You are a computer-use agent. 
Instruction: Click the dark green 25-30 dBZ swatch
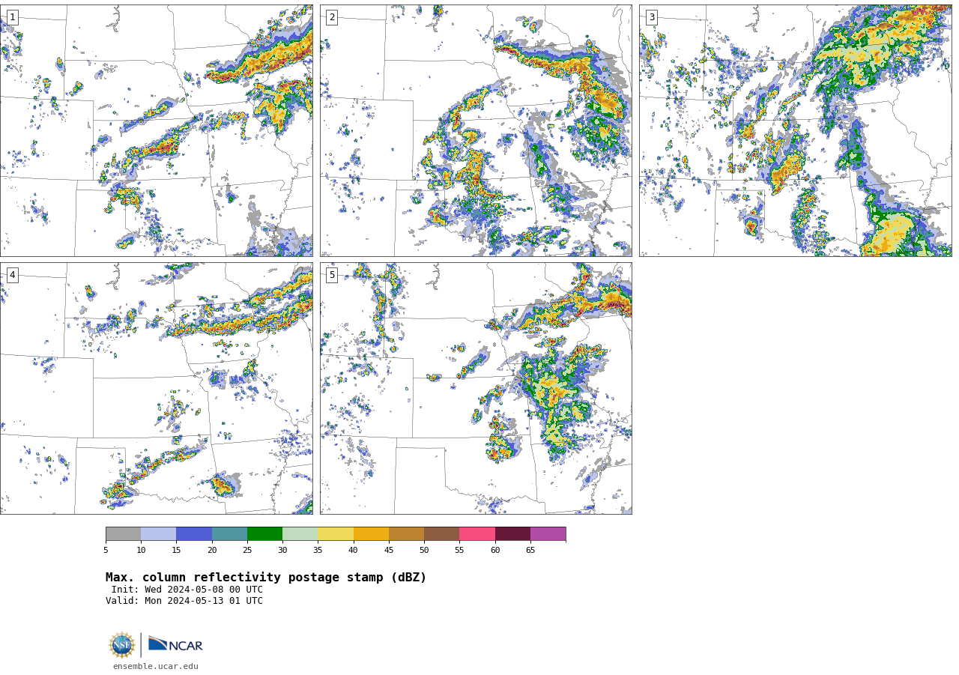point(264,534)
